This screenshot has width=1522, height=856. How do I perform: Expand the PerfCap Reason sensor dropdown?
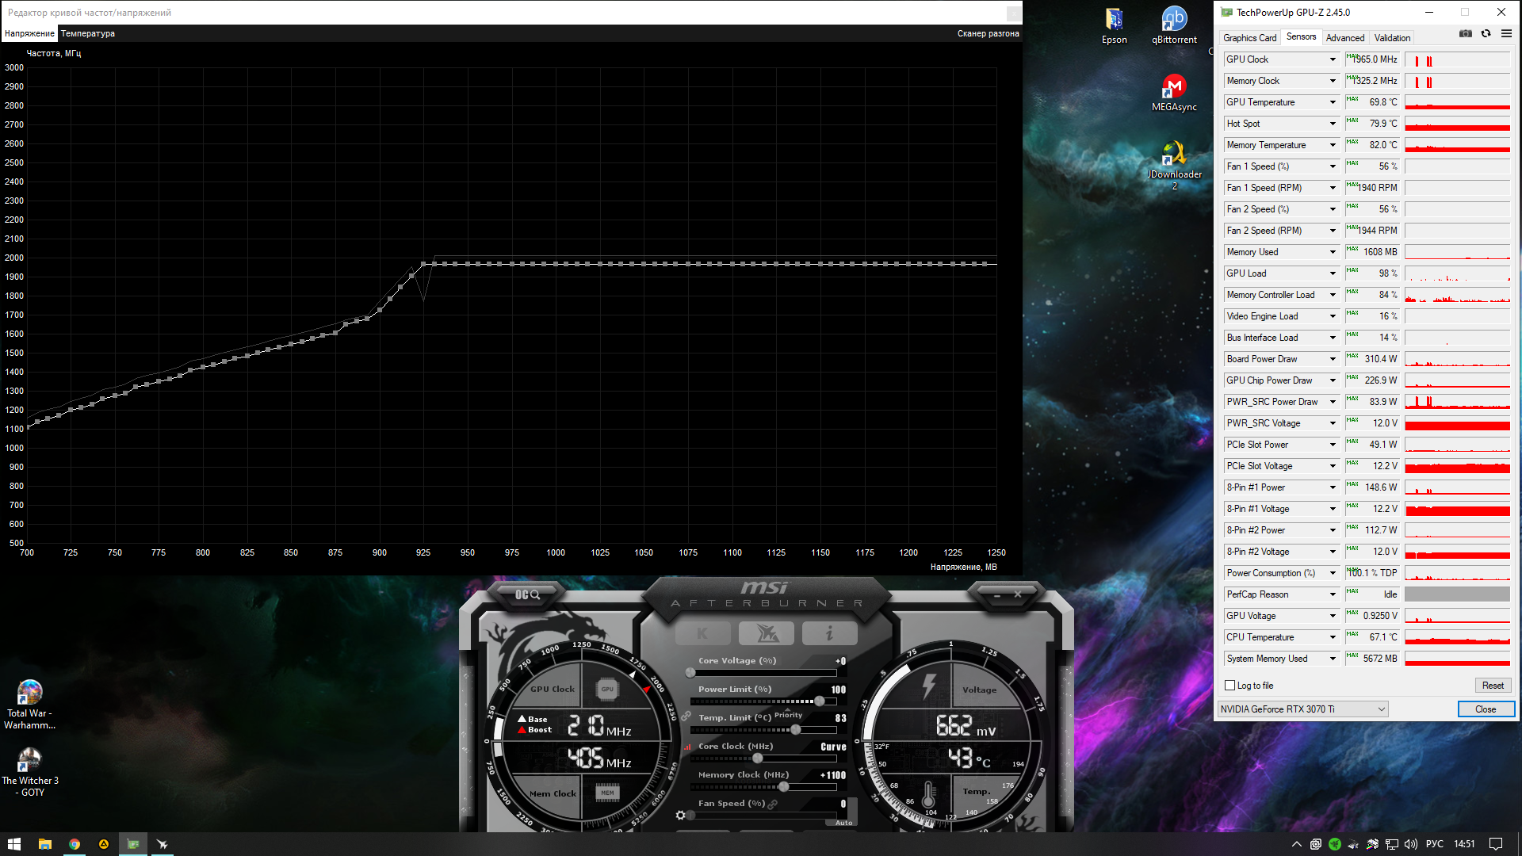1333,594
